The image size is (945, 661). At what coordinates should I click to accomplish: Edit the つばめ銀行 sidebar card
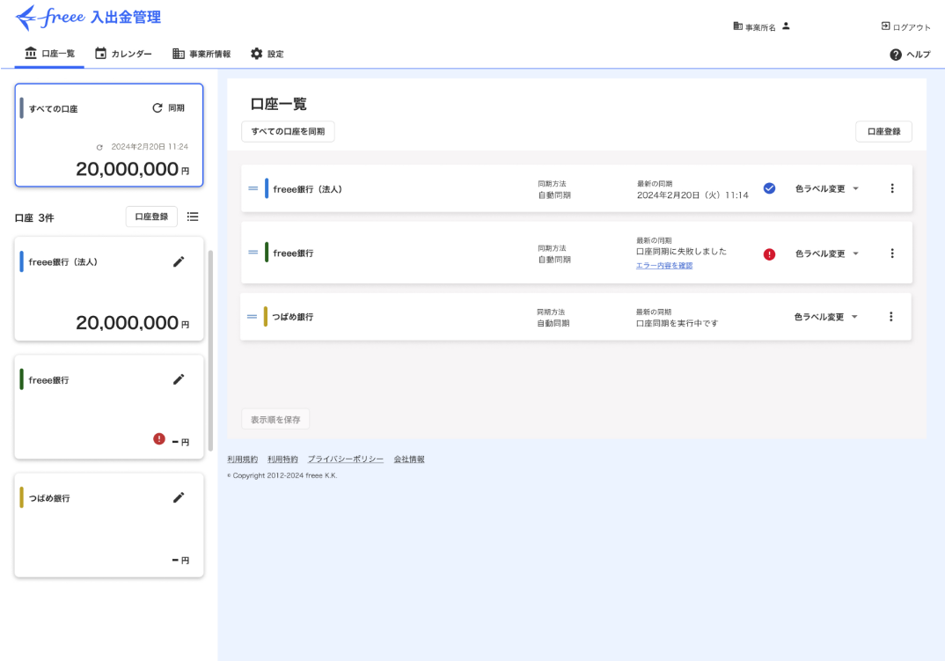[x=179, y=497]
